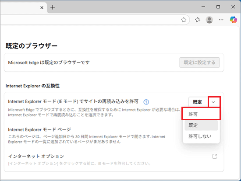Viewport: 241px width, 181px height.
Task: Click Internet Explorer モード ページ label
Action: tap(39, 129)
